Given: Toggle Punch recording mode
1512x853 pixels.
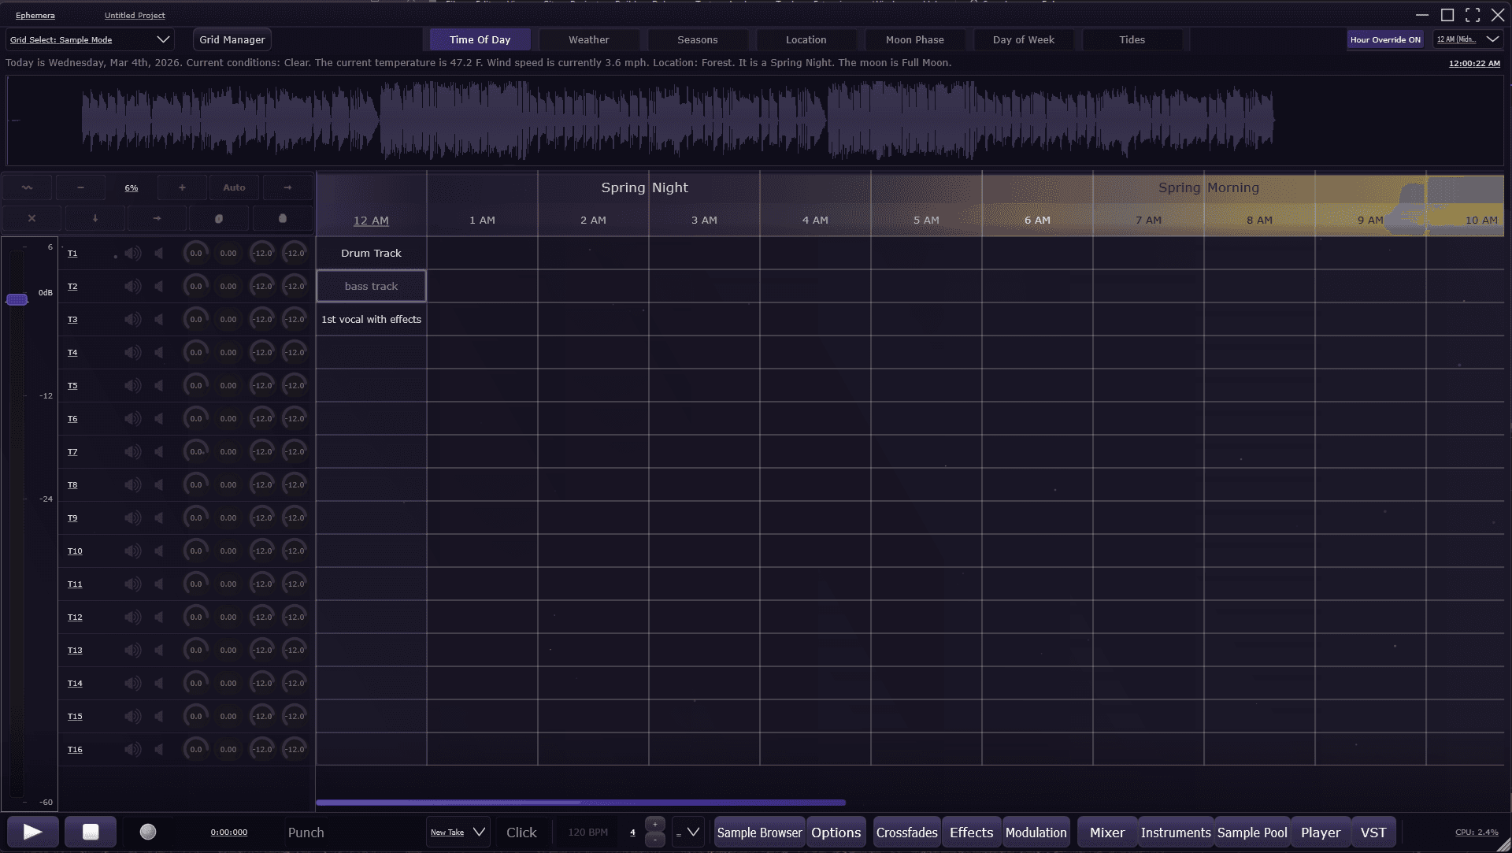Looking at the screenshot, I should coord(306,832).
